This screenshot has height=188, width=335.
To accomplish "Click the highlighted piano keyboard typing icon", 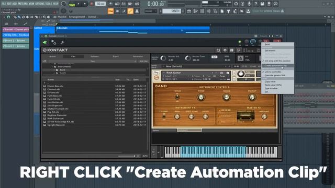I will click(110, 11).
